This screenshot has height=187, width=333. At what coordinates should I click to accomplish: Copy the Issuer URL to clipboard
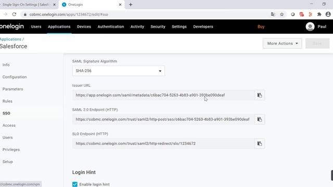(x=260, y=95)
